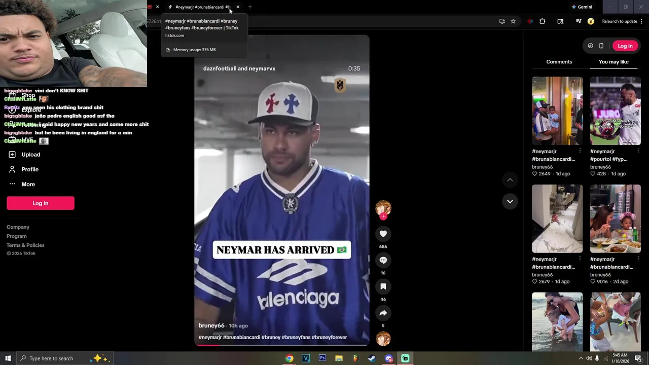
Task: Switch to the You may like tab
Action: [614, 62]
